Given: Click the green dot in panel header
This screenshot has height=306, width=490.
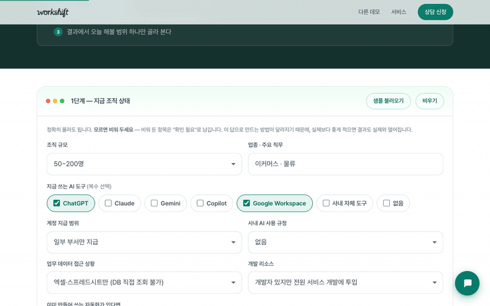Looking at the screenshot, I should pyautogui.click(x=62, y=101).
